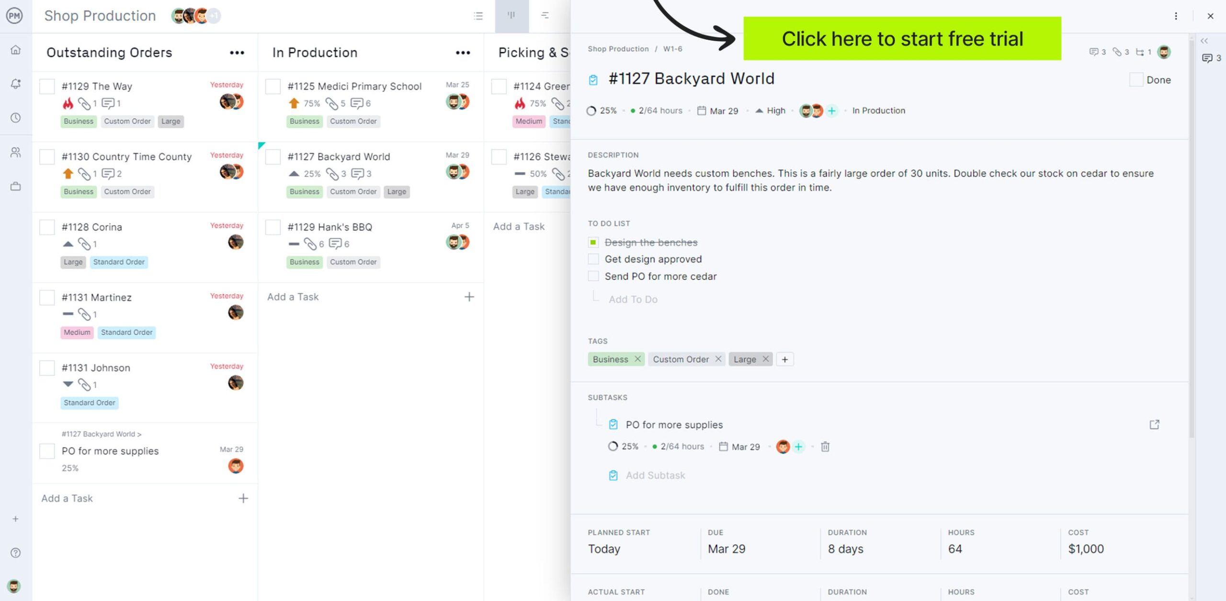Switch to the Board view layout icon
Viewport: 1226px width, 601px height.
pyautogui.click(x=512, y=15)
